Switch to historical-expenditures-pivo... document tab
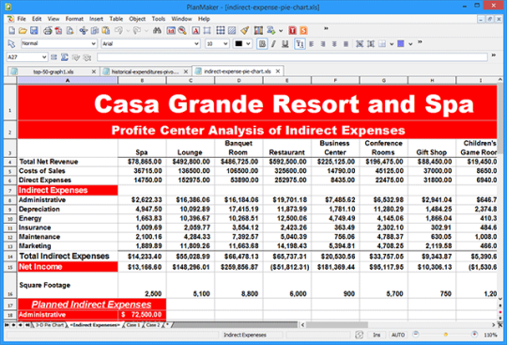Screen dimensions: 507x345 146,71
